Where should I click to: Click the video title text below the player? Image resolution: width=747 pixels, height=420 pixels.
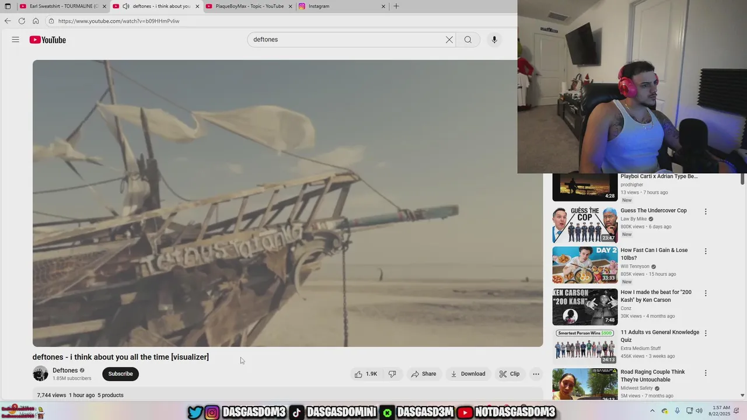[121, 357]
